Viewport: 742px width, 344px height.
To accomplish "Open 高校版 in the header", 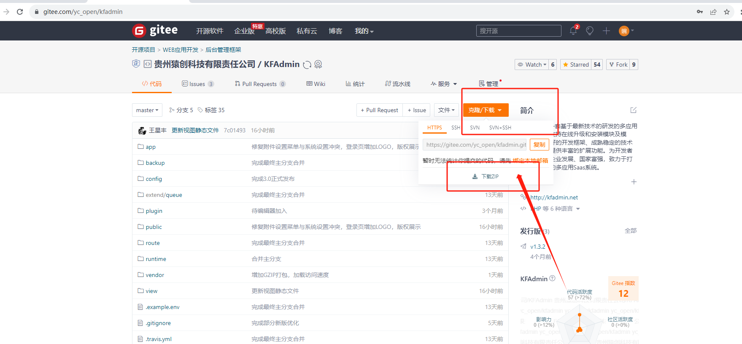I will coord(275,31).
